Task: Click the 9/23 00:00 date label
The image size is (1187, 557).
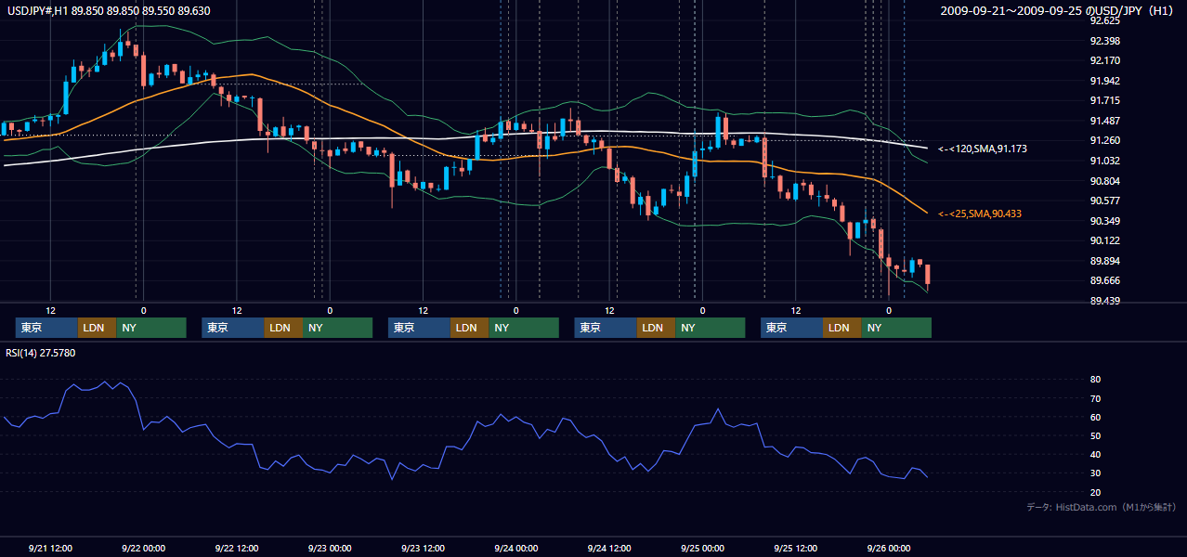Action: coord(330,549)
